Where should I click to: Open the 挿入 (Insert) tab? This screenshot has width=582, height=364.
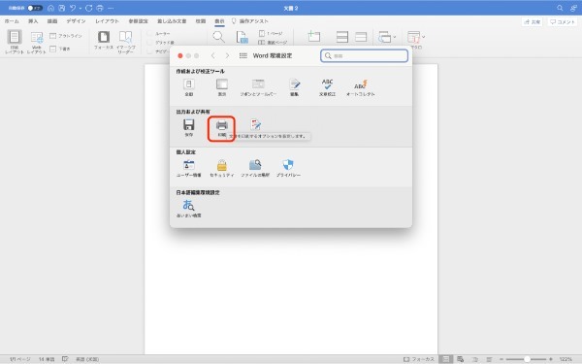click(x=33, y=21)
